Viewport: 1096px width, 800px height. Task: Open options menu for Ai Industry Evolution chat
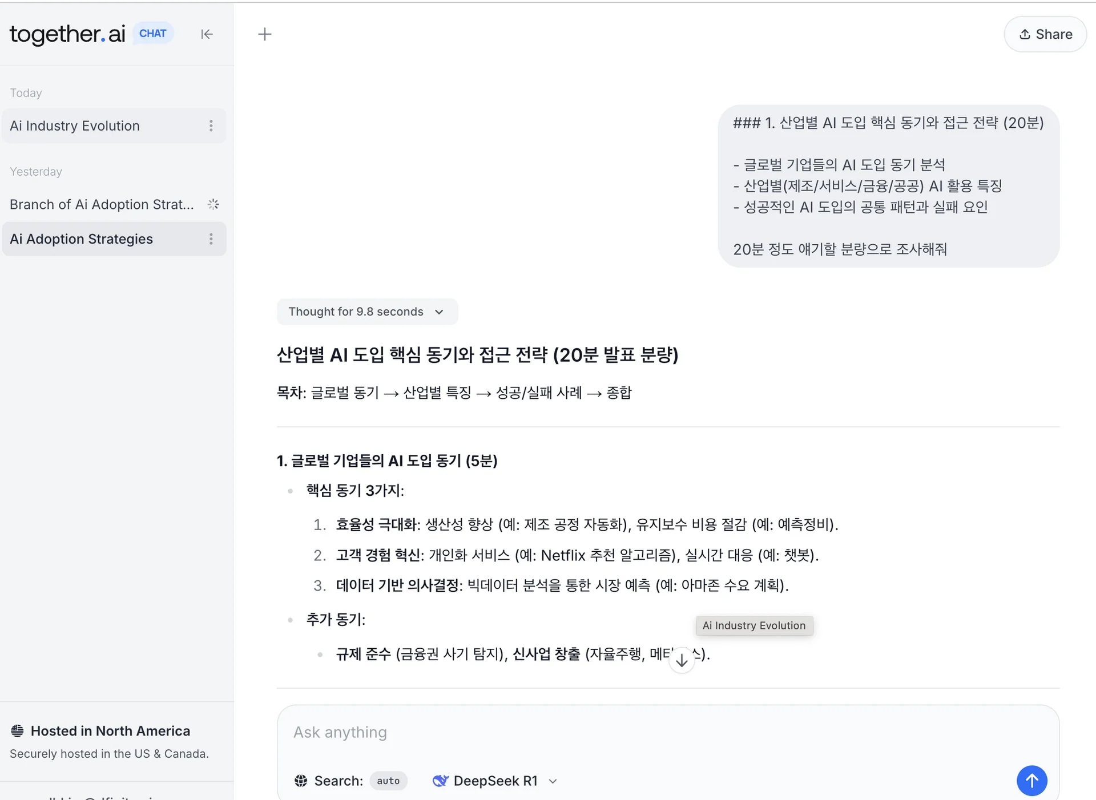(211, 126)
